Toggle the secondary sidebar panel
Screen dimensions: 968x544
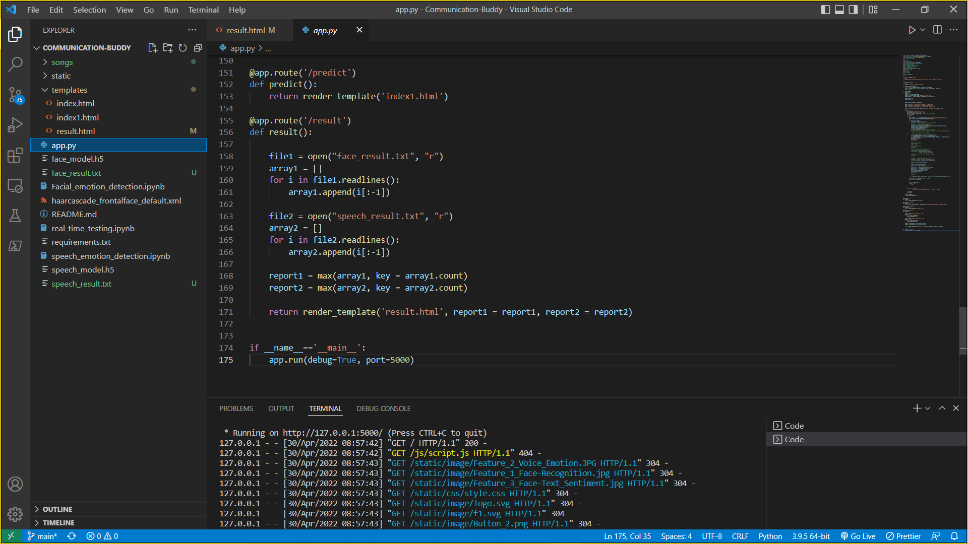coord(853,9)
